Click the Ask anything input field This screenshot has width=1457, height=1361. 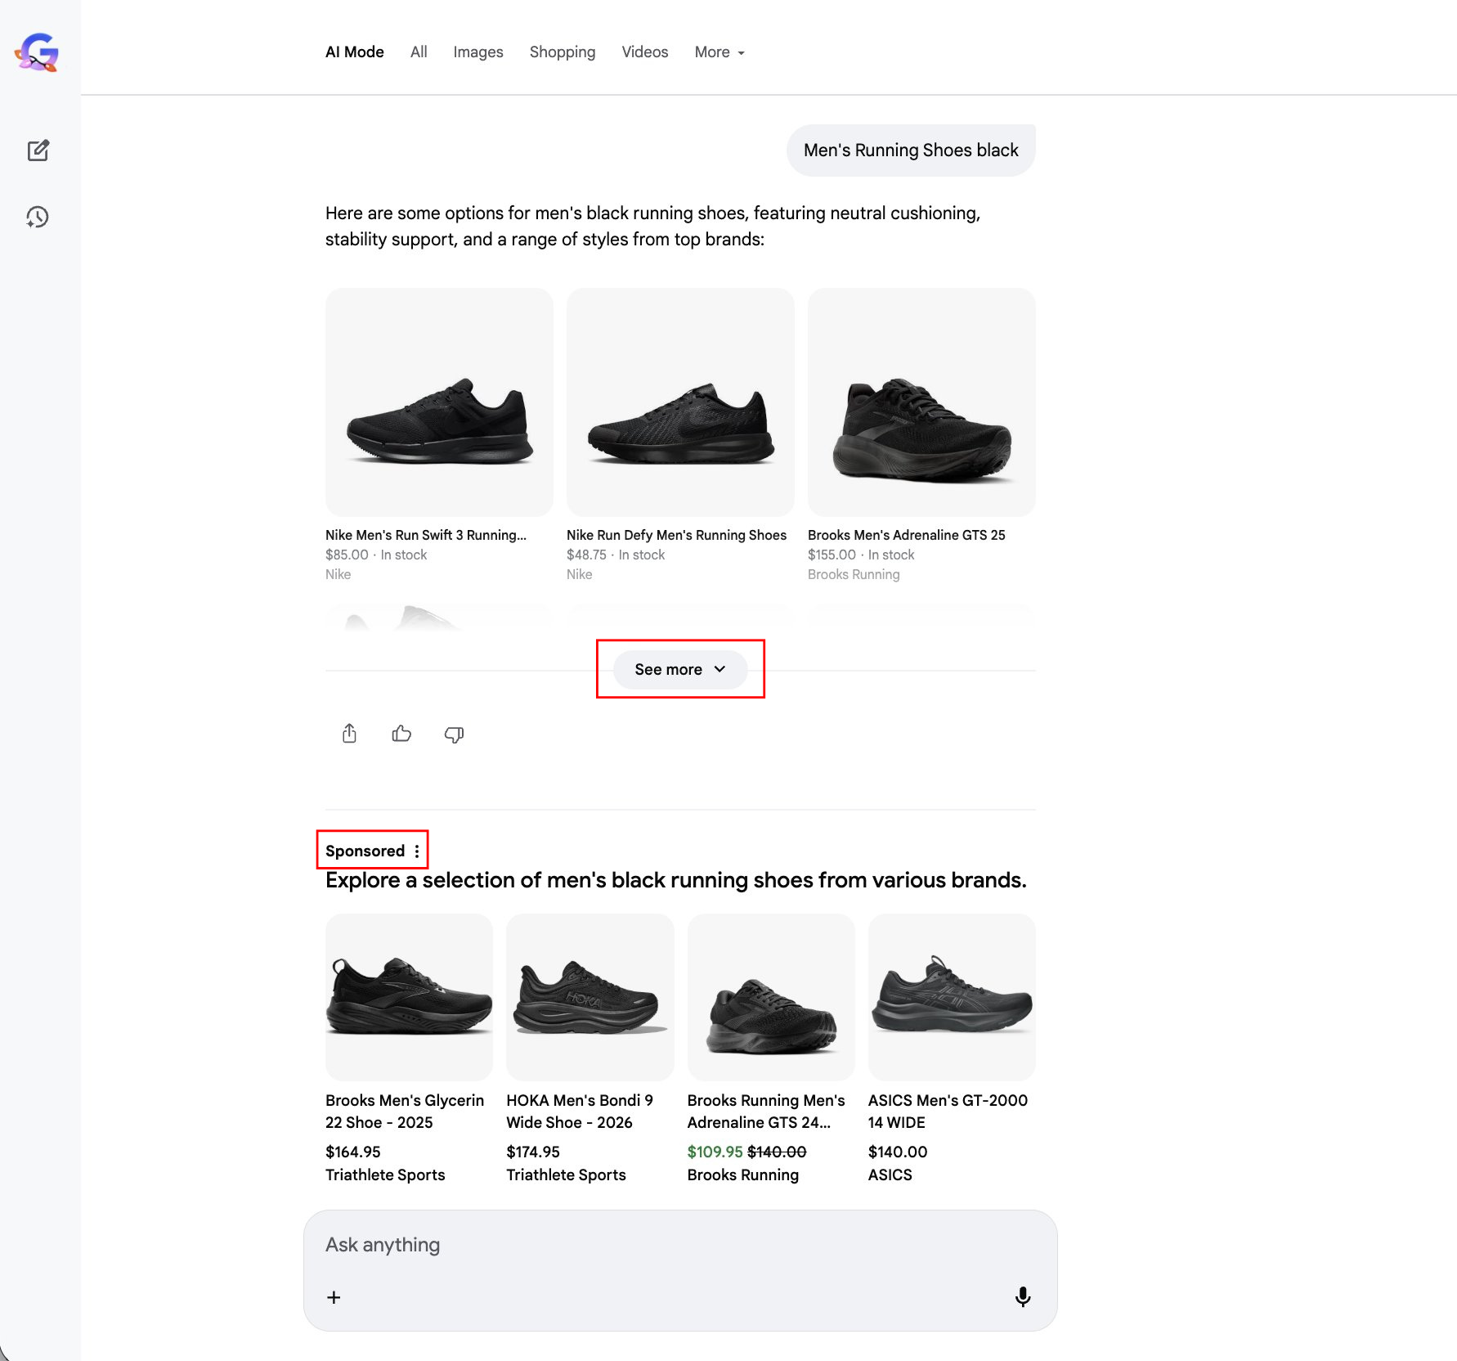654,1245
